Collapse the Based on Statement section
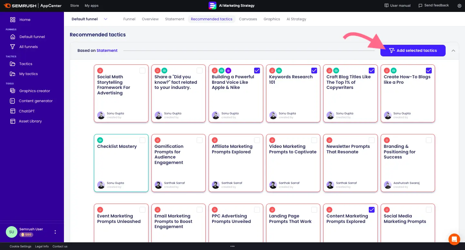Viewport: 465px width, 250px height. [453, 51]
